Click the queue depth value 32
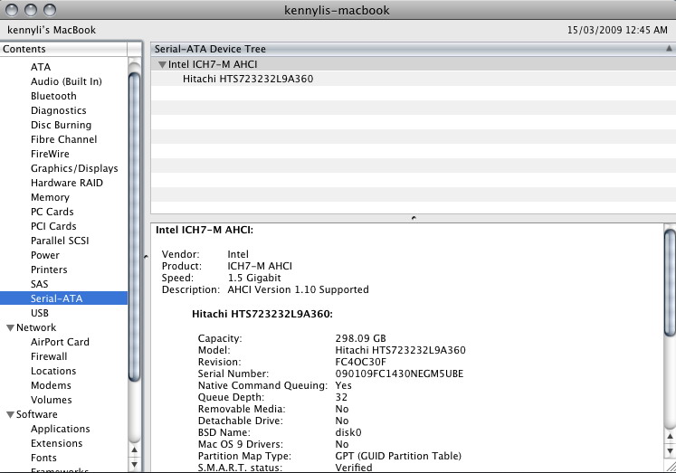 point(341,398)
